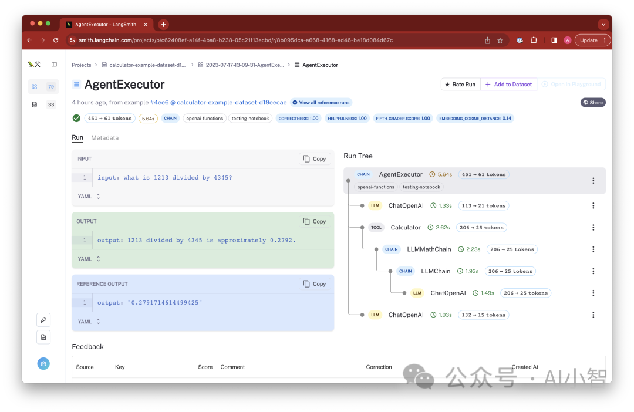Click the testing-notebook tag under title
The width and height of the screenshot is (634, 412).
[x=250, y=119]
